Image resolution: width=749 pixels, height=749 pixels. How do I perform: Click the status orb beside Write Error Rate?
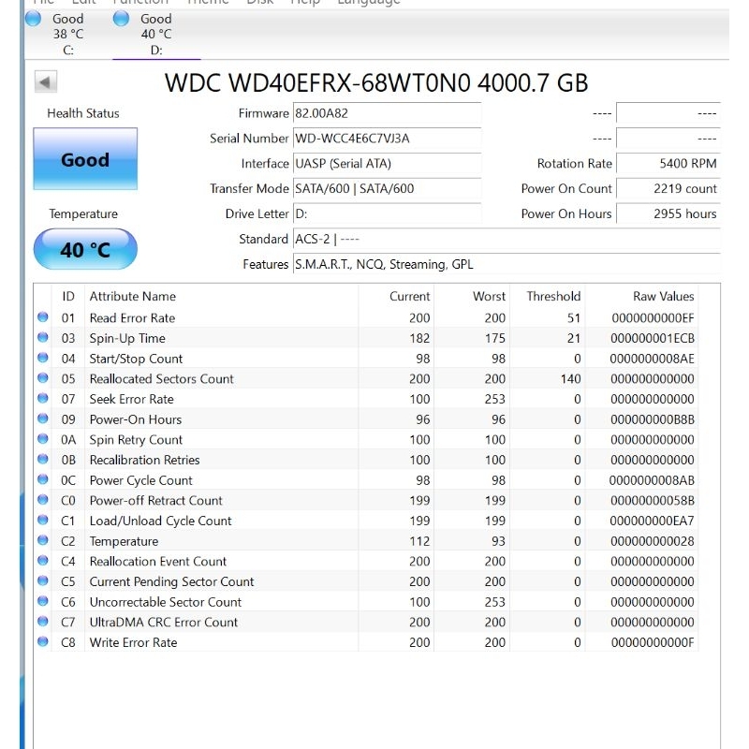pos(43,642)
